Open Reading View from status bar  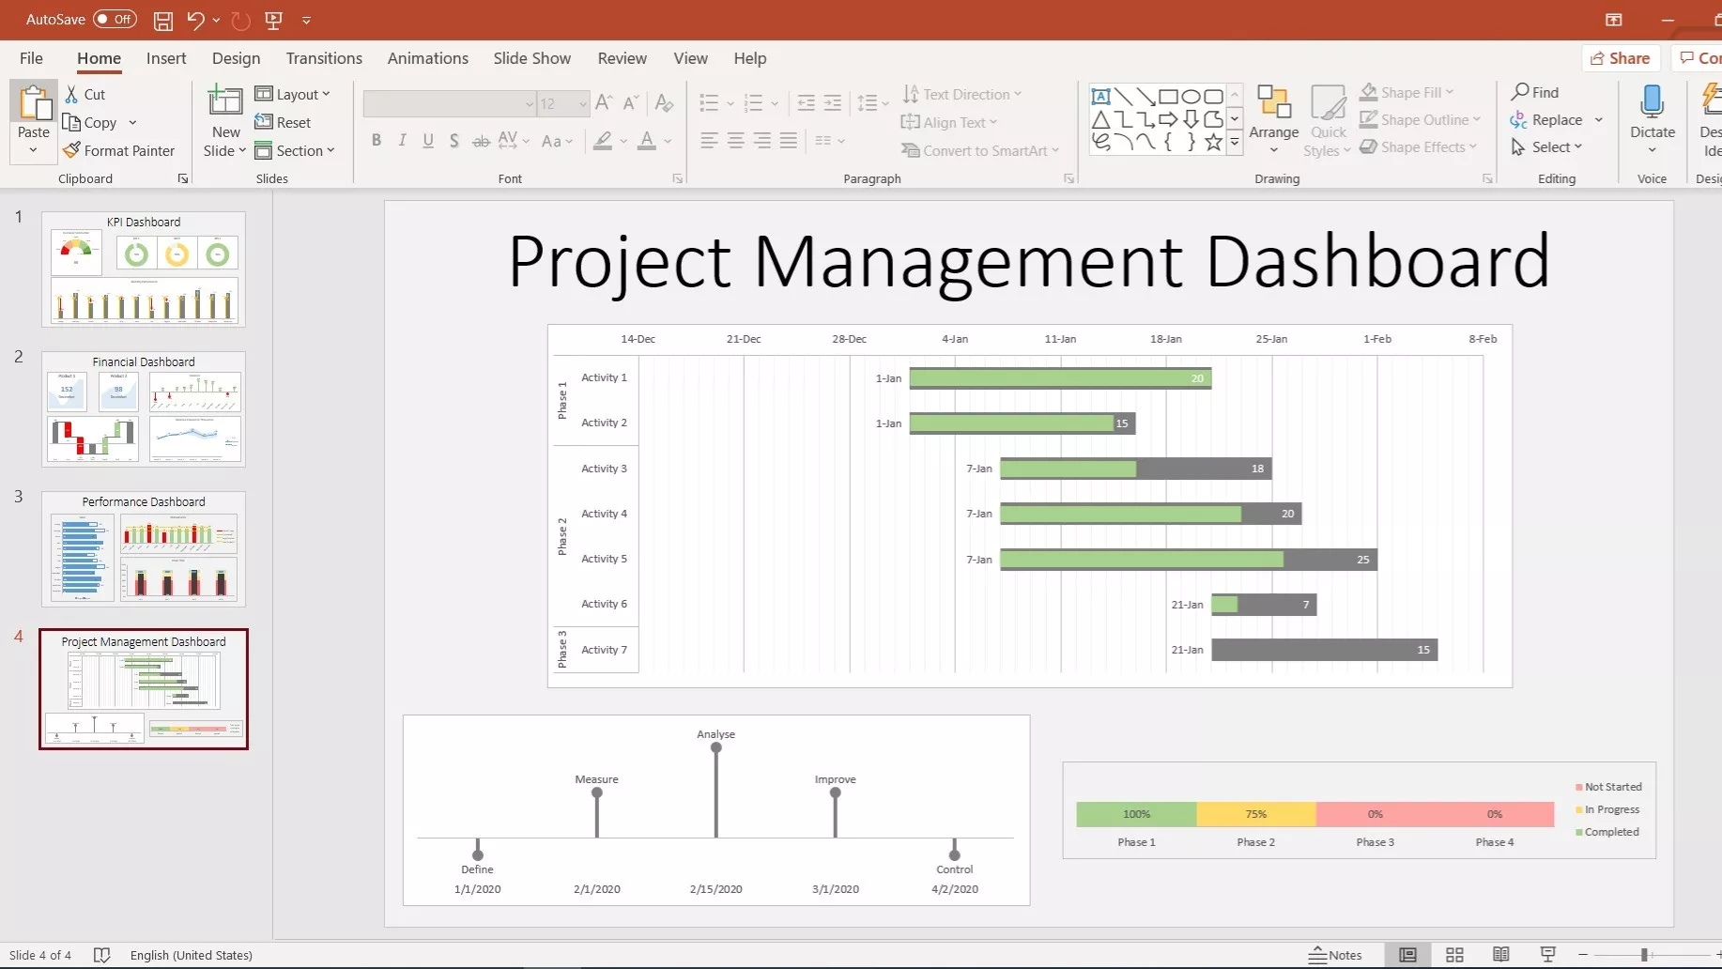coord(1500,955)
